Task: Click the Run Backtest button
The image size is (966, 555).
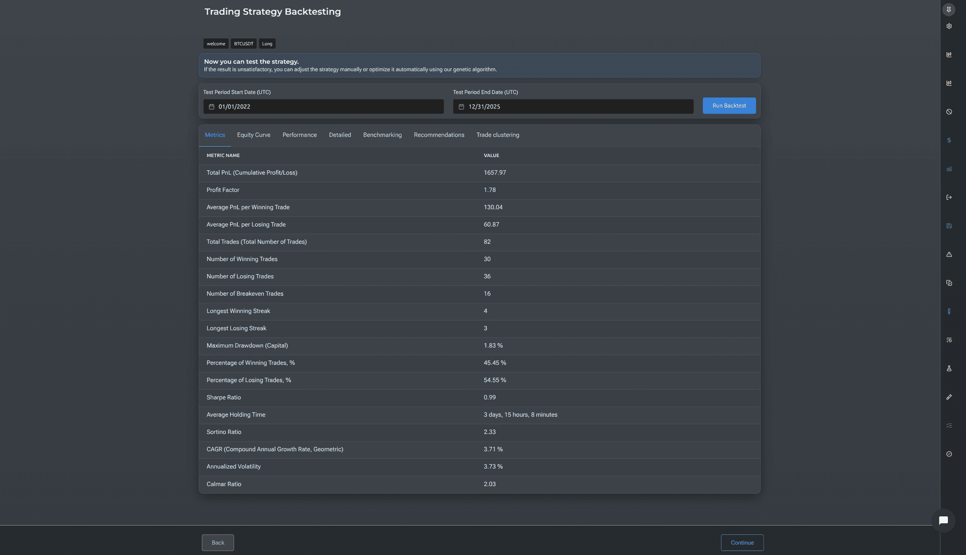Action: point(729,106)
